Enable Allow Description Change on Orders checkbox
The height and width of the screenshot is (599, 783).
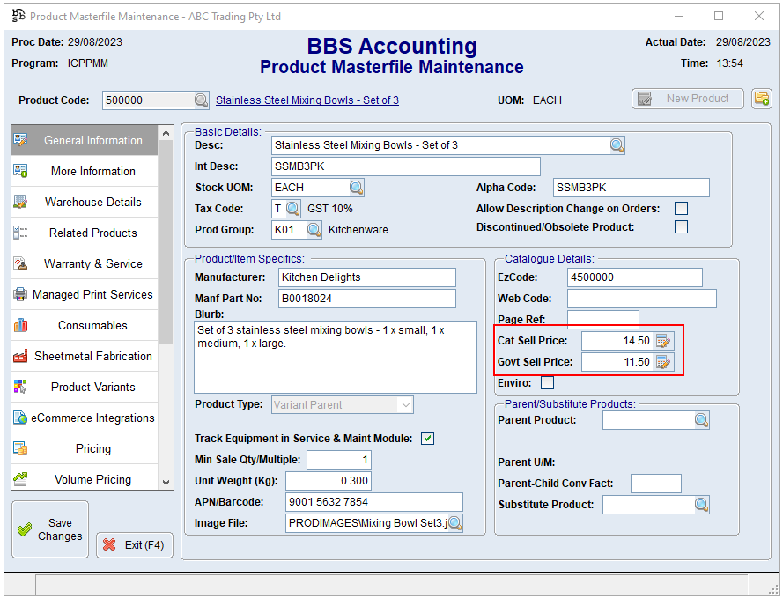(681, 209)
